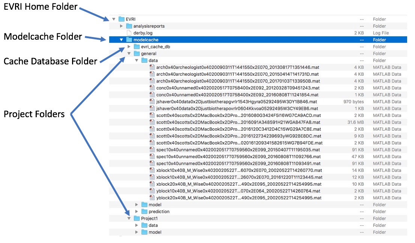415x243 pixels.
Task: Select the derby.log file name
Action: 143,33
